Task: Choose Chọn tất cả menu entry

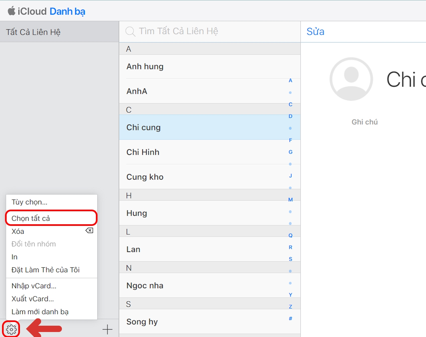Action: [x=52, y=218]
